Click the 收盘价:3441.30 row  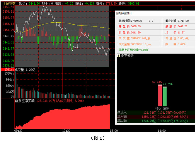click(x=129, y=33)
